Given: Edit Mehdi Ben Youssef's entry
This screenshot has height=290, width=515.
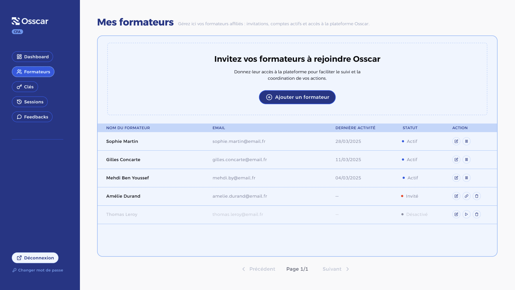Looking at the screenshot, I should [456, 178].
